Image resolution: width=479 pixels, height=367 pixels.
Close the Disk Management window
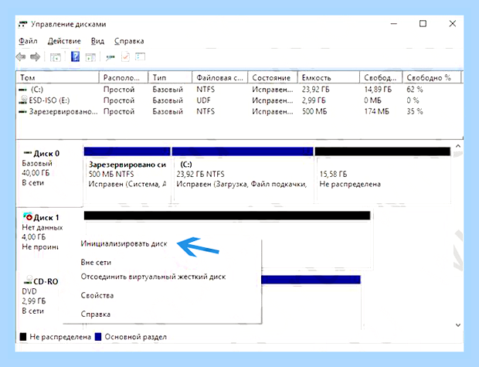[x=453, y=23]
